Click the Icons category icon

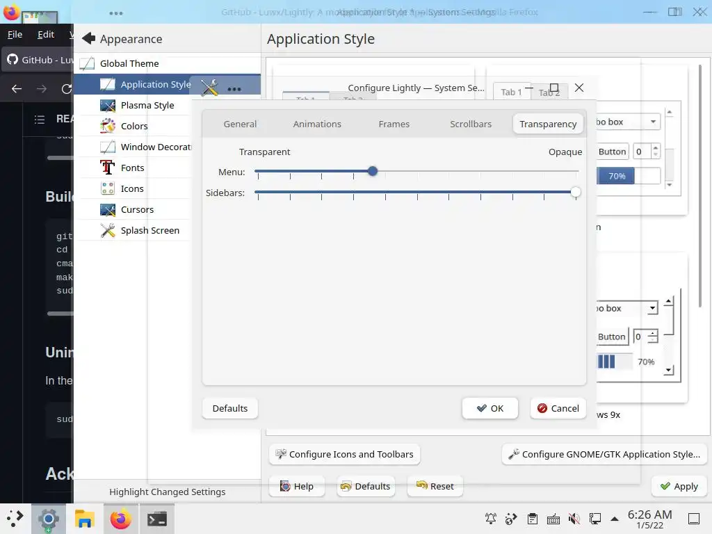(x=108, y=189)
